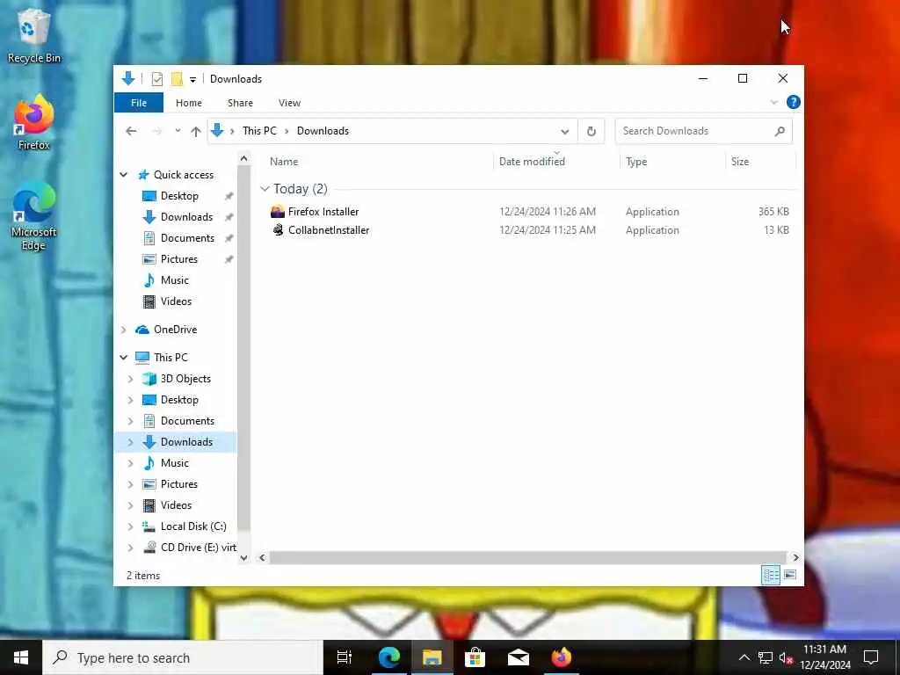Select the Microsoft Edge desktop shortcut

pos(33,216)
